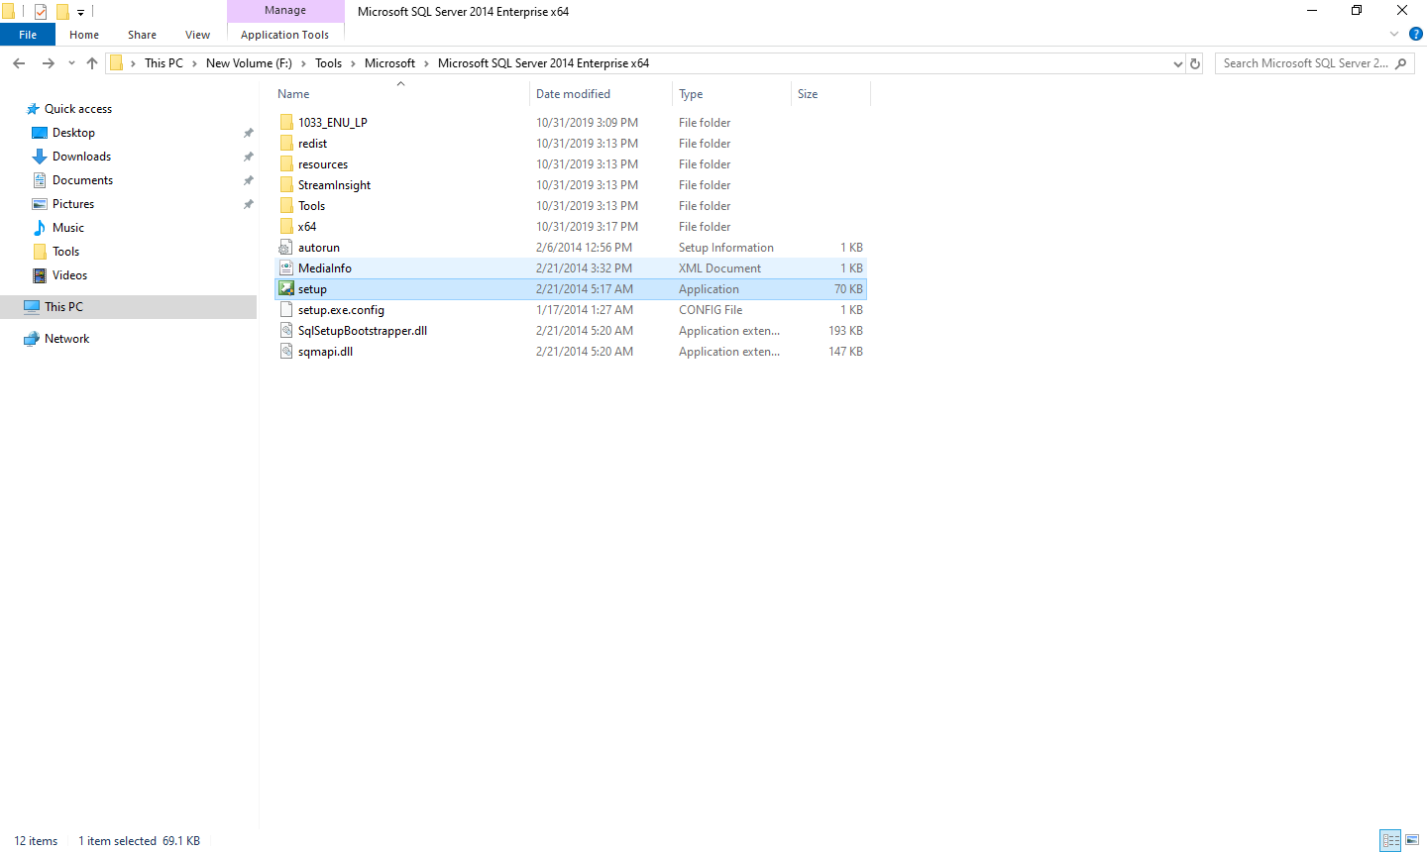Viewport: 1427px width, 852px height.
Task: Select the 193 KB size cell
Action: click(845, 331)
